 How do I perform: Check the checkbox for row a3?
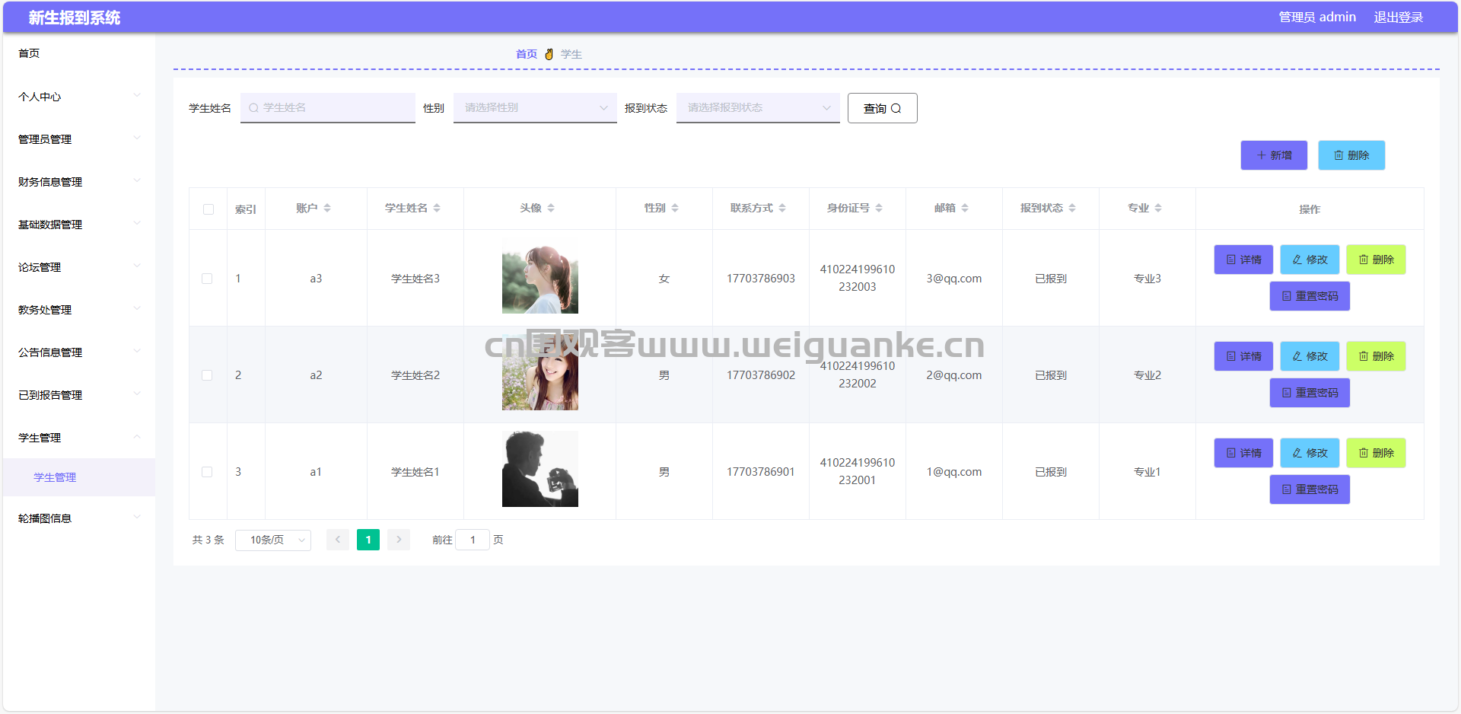pos(207,279)
